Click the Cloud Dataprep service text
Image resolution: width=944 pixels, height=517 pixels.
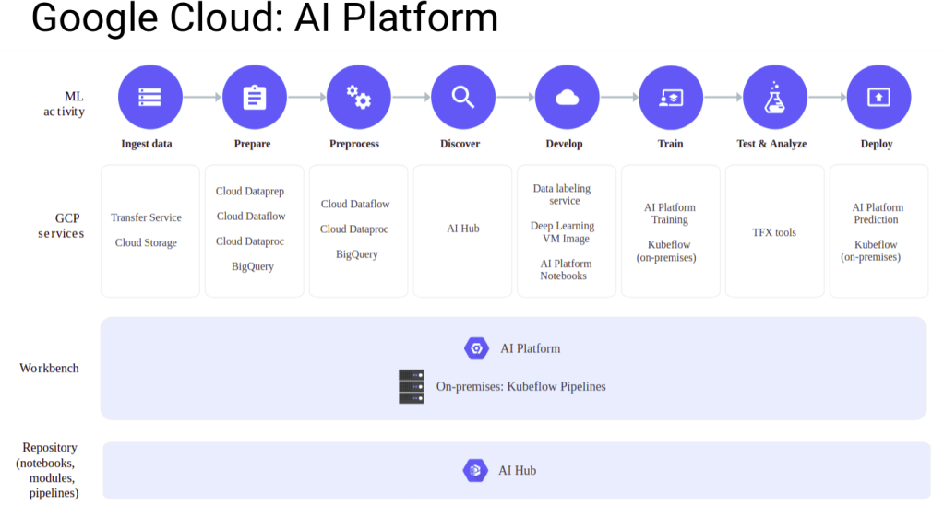(250, 191)
